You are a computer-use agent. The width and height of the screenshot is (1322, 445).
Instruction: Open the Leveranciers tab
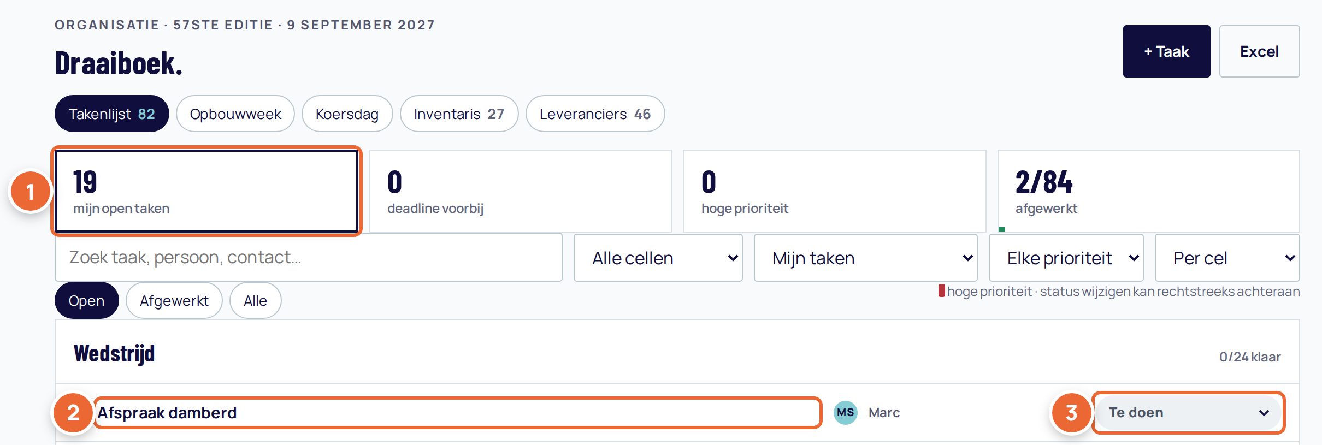click(595, 114)
